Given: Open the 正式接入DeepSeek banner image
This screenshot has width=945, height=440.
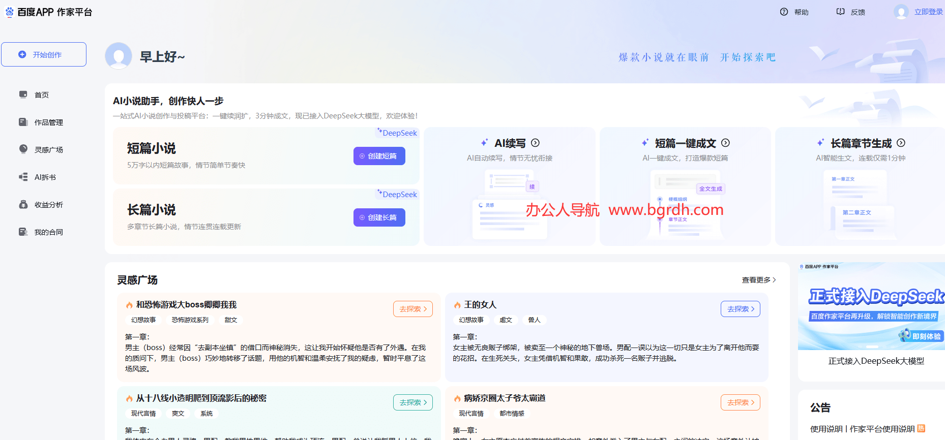Looking at the screenshot, I should coord(872,306).
